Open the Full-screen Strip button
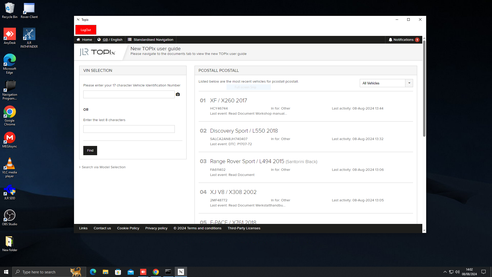This screenshot has width=492, height=277. [x=246, y=87]
